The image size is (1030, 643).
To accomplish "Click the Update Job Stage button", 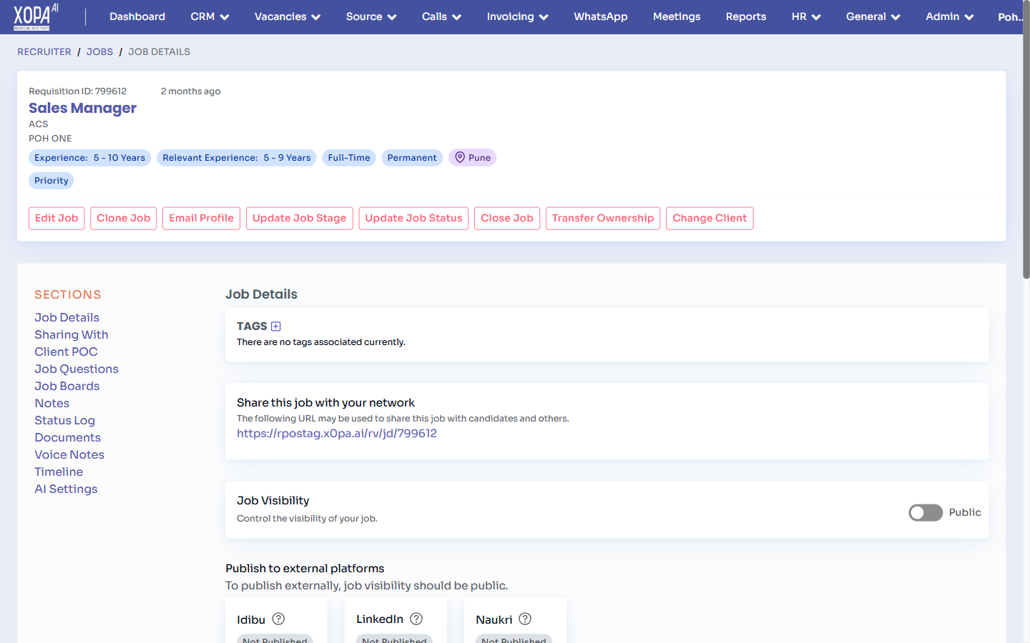I will click(x=300, y=219).
